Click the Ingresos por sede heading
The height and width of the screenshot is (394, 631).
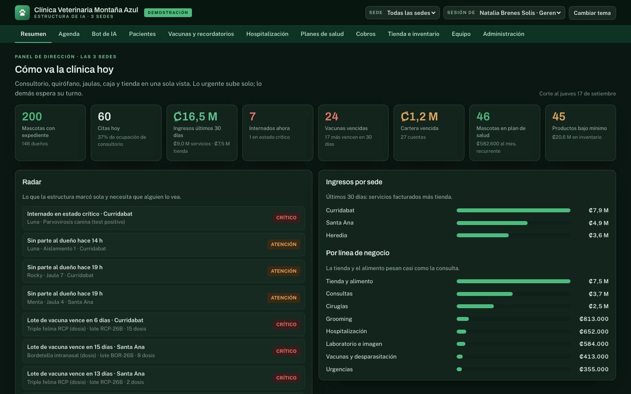click(x=354, y=182)
